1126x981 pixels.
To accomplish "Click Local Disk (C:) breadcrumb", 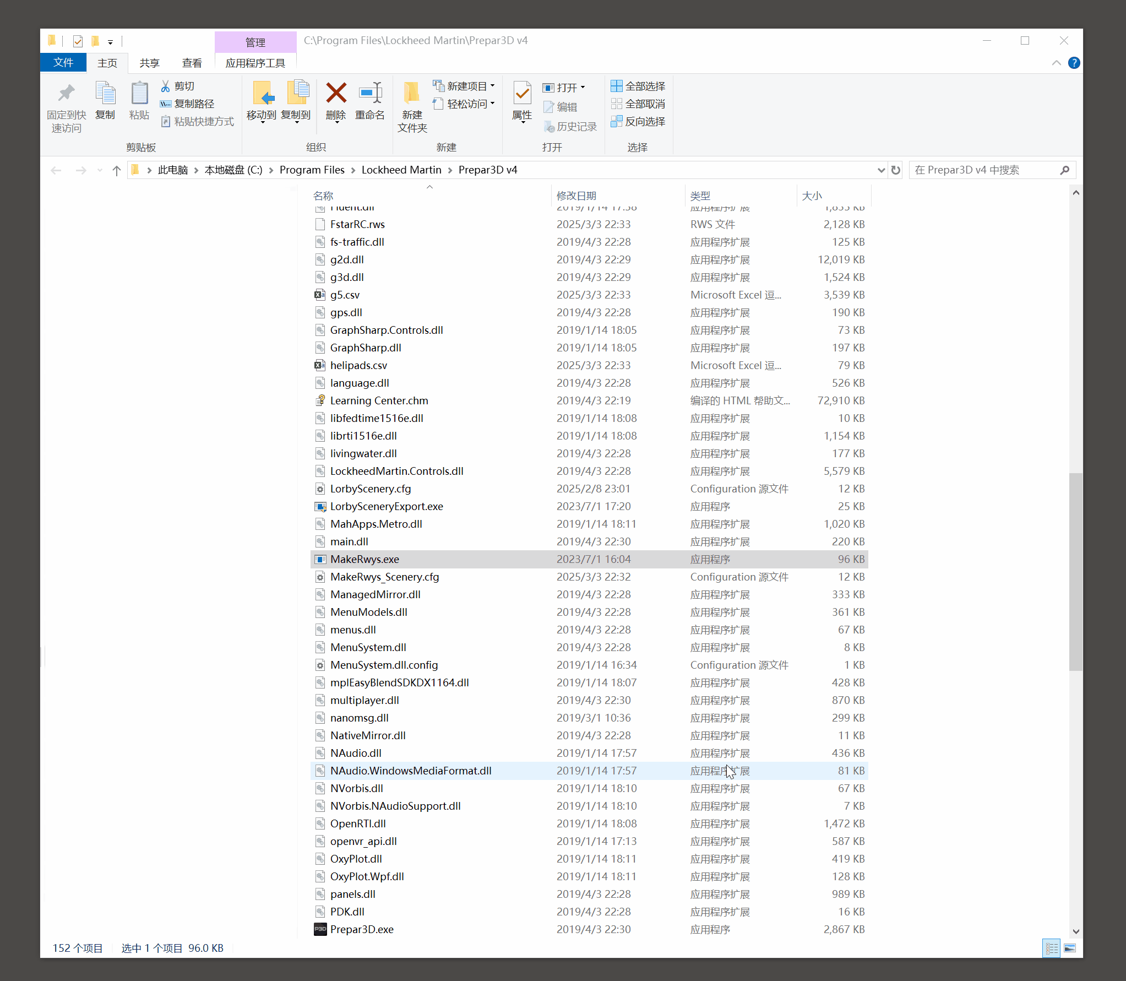I will tap(233, 170).
